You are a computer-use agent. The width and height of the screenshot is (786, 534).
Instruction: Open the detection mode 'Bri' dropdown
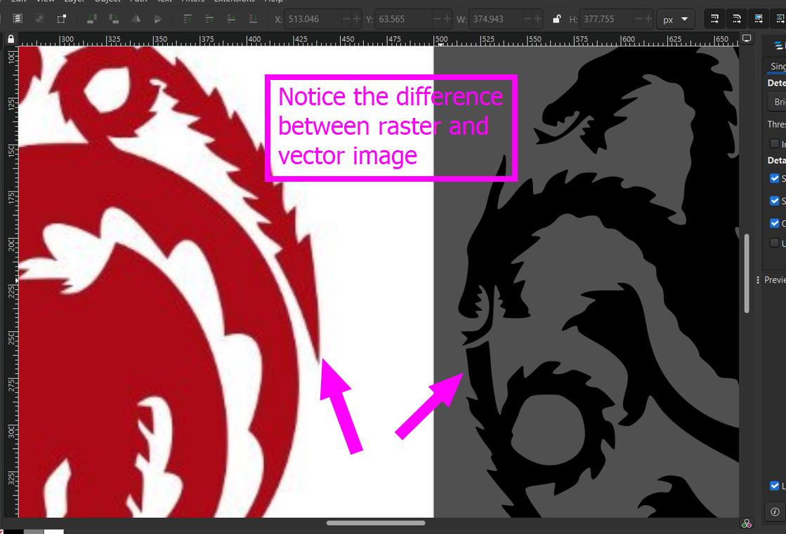tap(778, 102)
